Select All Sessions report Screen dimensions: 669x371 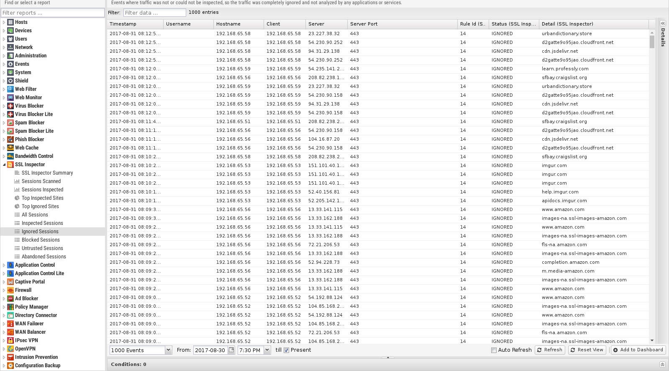point(35,215)
